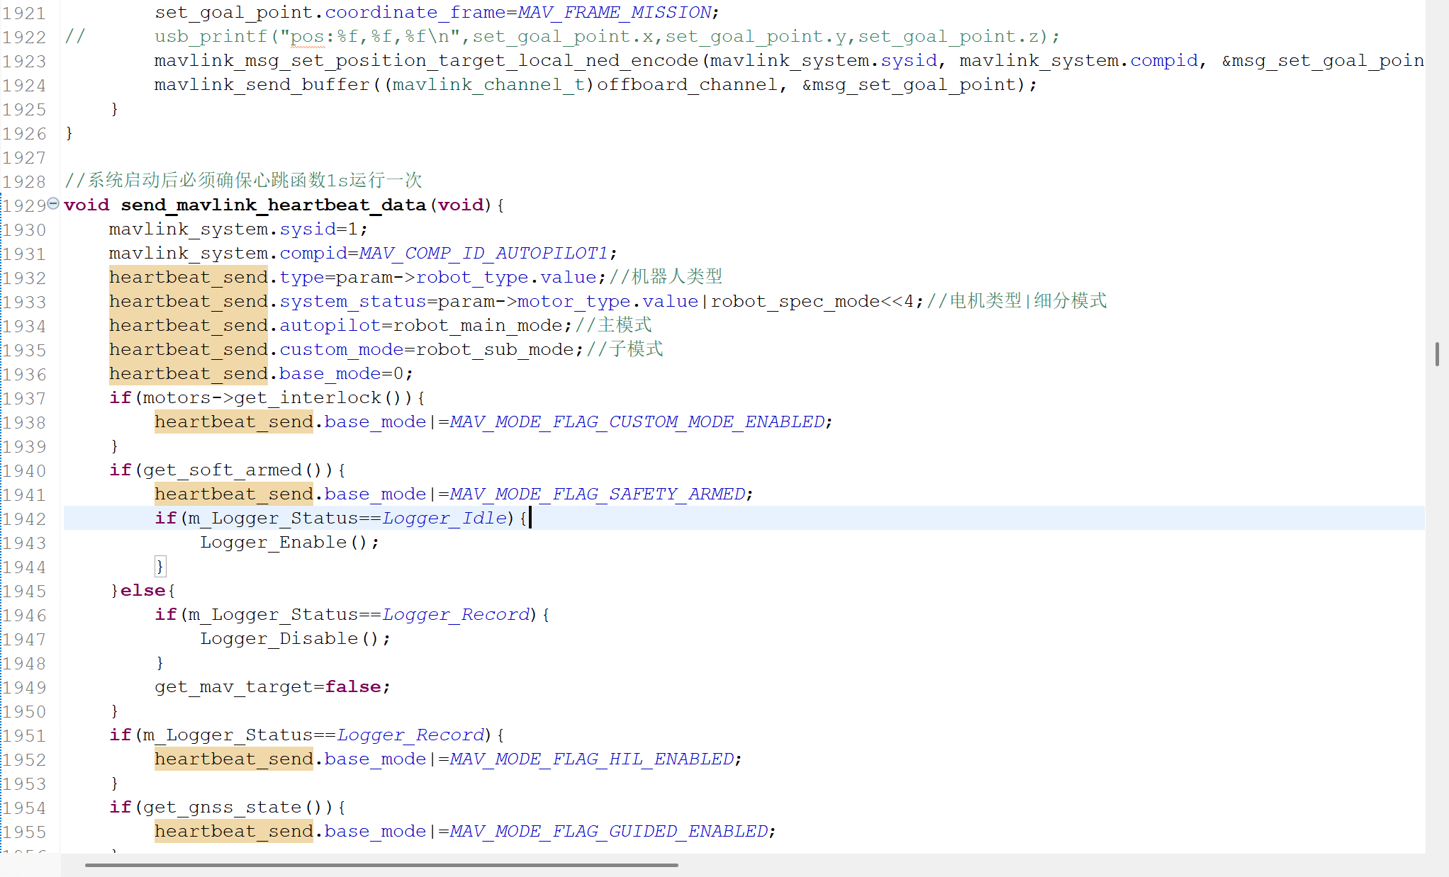This screenshot has height=877, width=1449.
Task: Collapse the send_mavlink_heartbeat_data function fold marker
Action: click(x=52, y=204)
